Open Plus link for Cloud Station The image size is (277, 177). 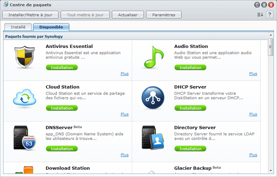[x=124, y=114]
